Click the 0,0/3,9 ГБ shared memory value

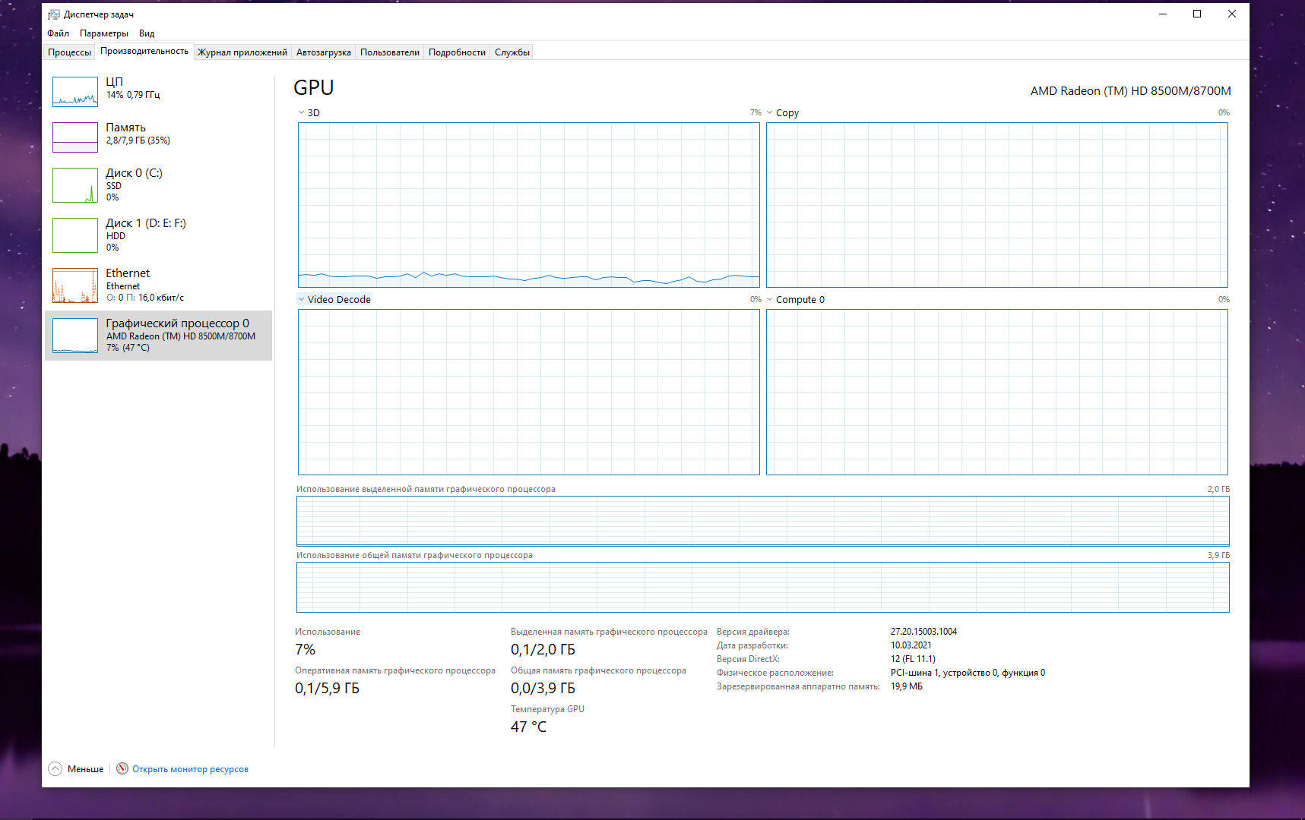coord(543,688)
